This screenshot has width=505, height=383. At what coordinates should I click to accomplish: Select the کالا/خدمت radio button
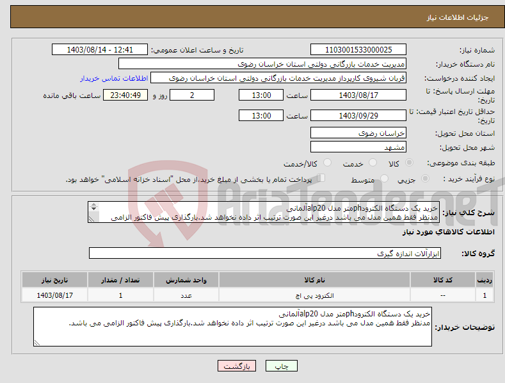pos(327,163)
